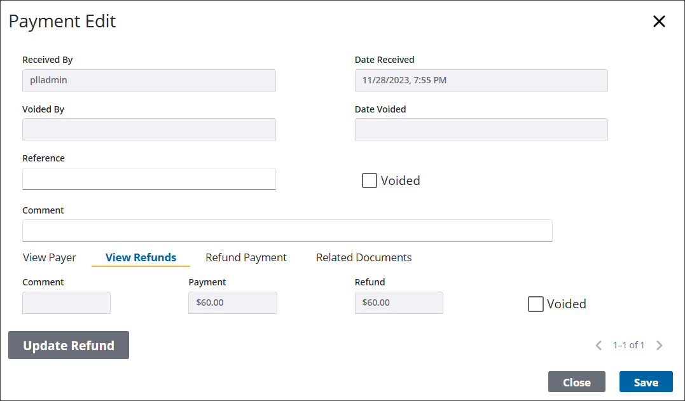Open the View Payer tab
Screen dimensions: 685x401
pos(50,257)
